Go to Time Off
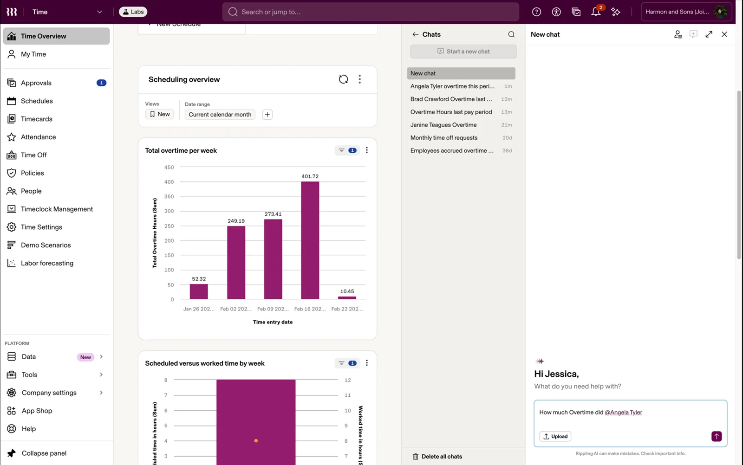Viewport: 743px width, 465px height. [x=57, y=155]
